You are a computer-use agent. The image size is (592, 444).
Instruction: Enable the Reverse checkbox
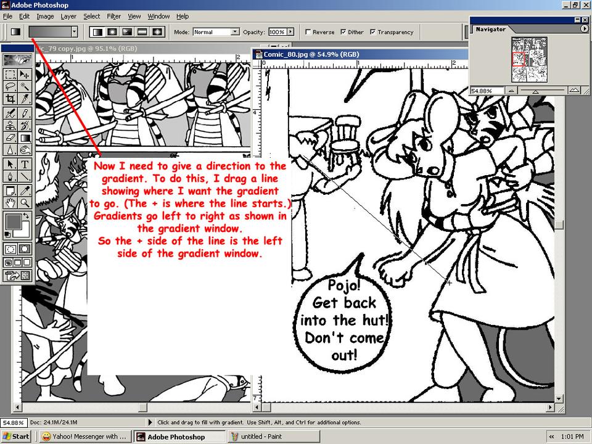click(x=308, y=32)
